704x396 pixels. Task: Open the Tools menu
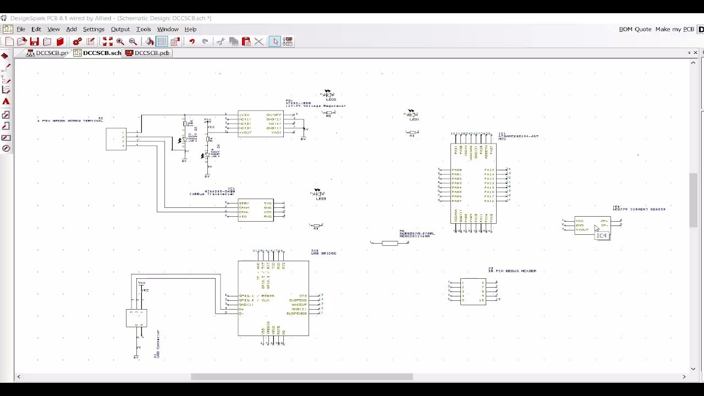click(x=144, y=29)
